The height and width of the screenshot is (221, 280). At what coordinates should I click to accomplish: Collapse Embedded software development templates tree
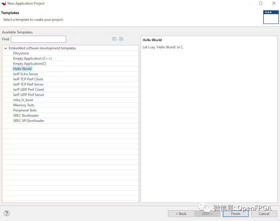(x=5, y=48)
